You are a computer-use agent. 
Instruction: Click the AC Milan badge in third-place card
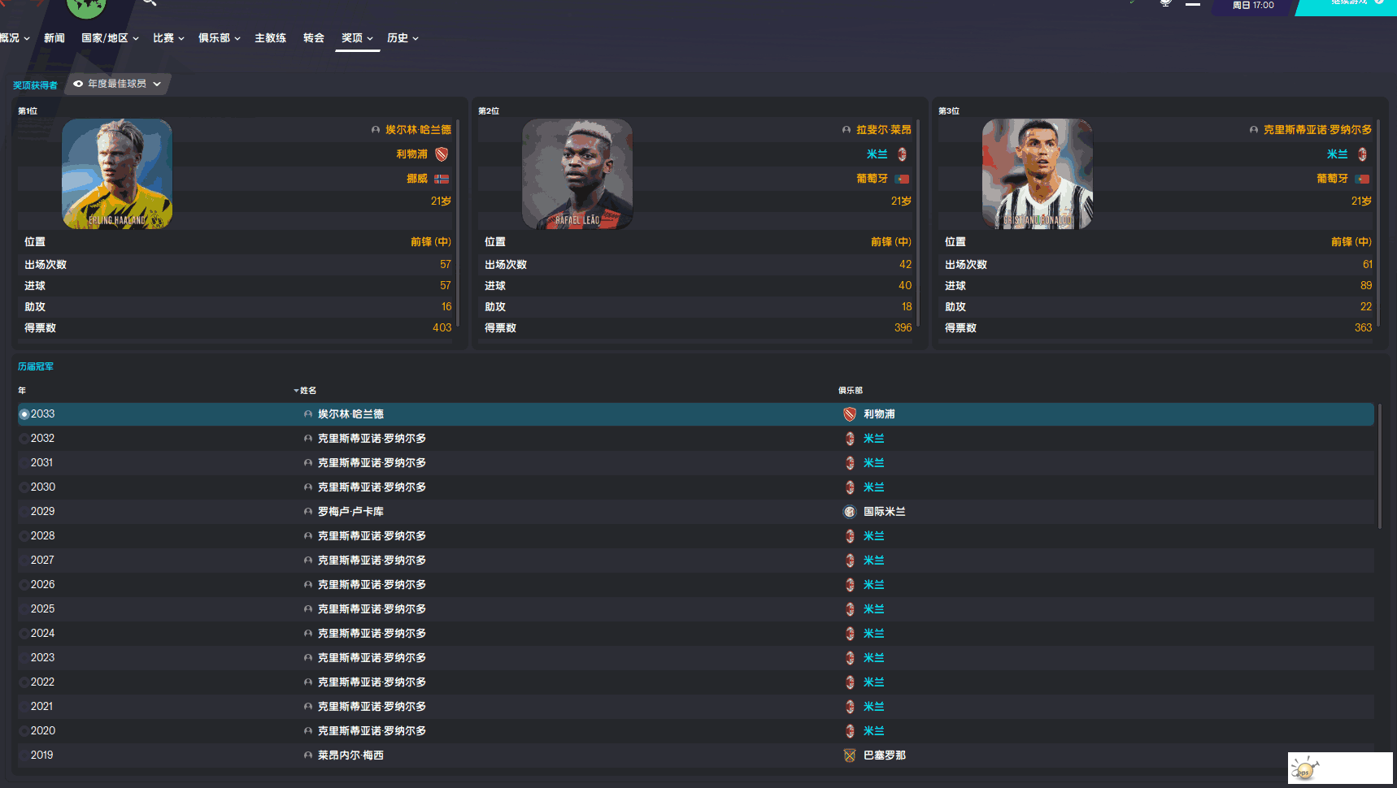[x=1362, y=154]
